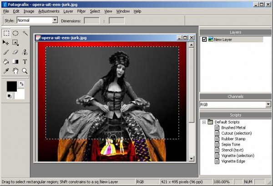Pick the Eyedropper tool

[x=6, y=71]
